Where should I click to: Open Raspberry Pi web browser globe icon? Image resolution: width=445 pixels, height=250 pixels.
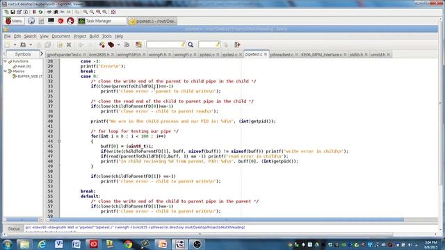pyautogui.click(x=31, y=21)
